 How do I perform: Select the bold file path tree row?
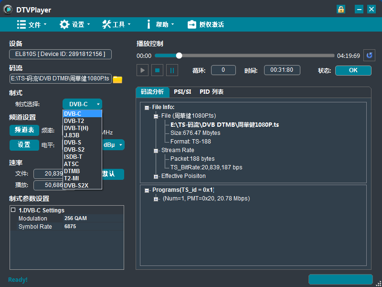[224, 125]
